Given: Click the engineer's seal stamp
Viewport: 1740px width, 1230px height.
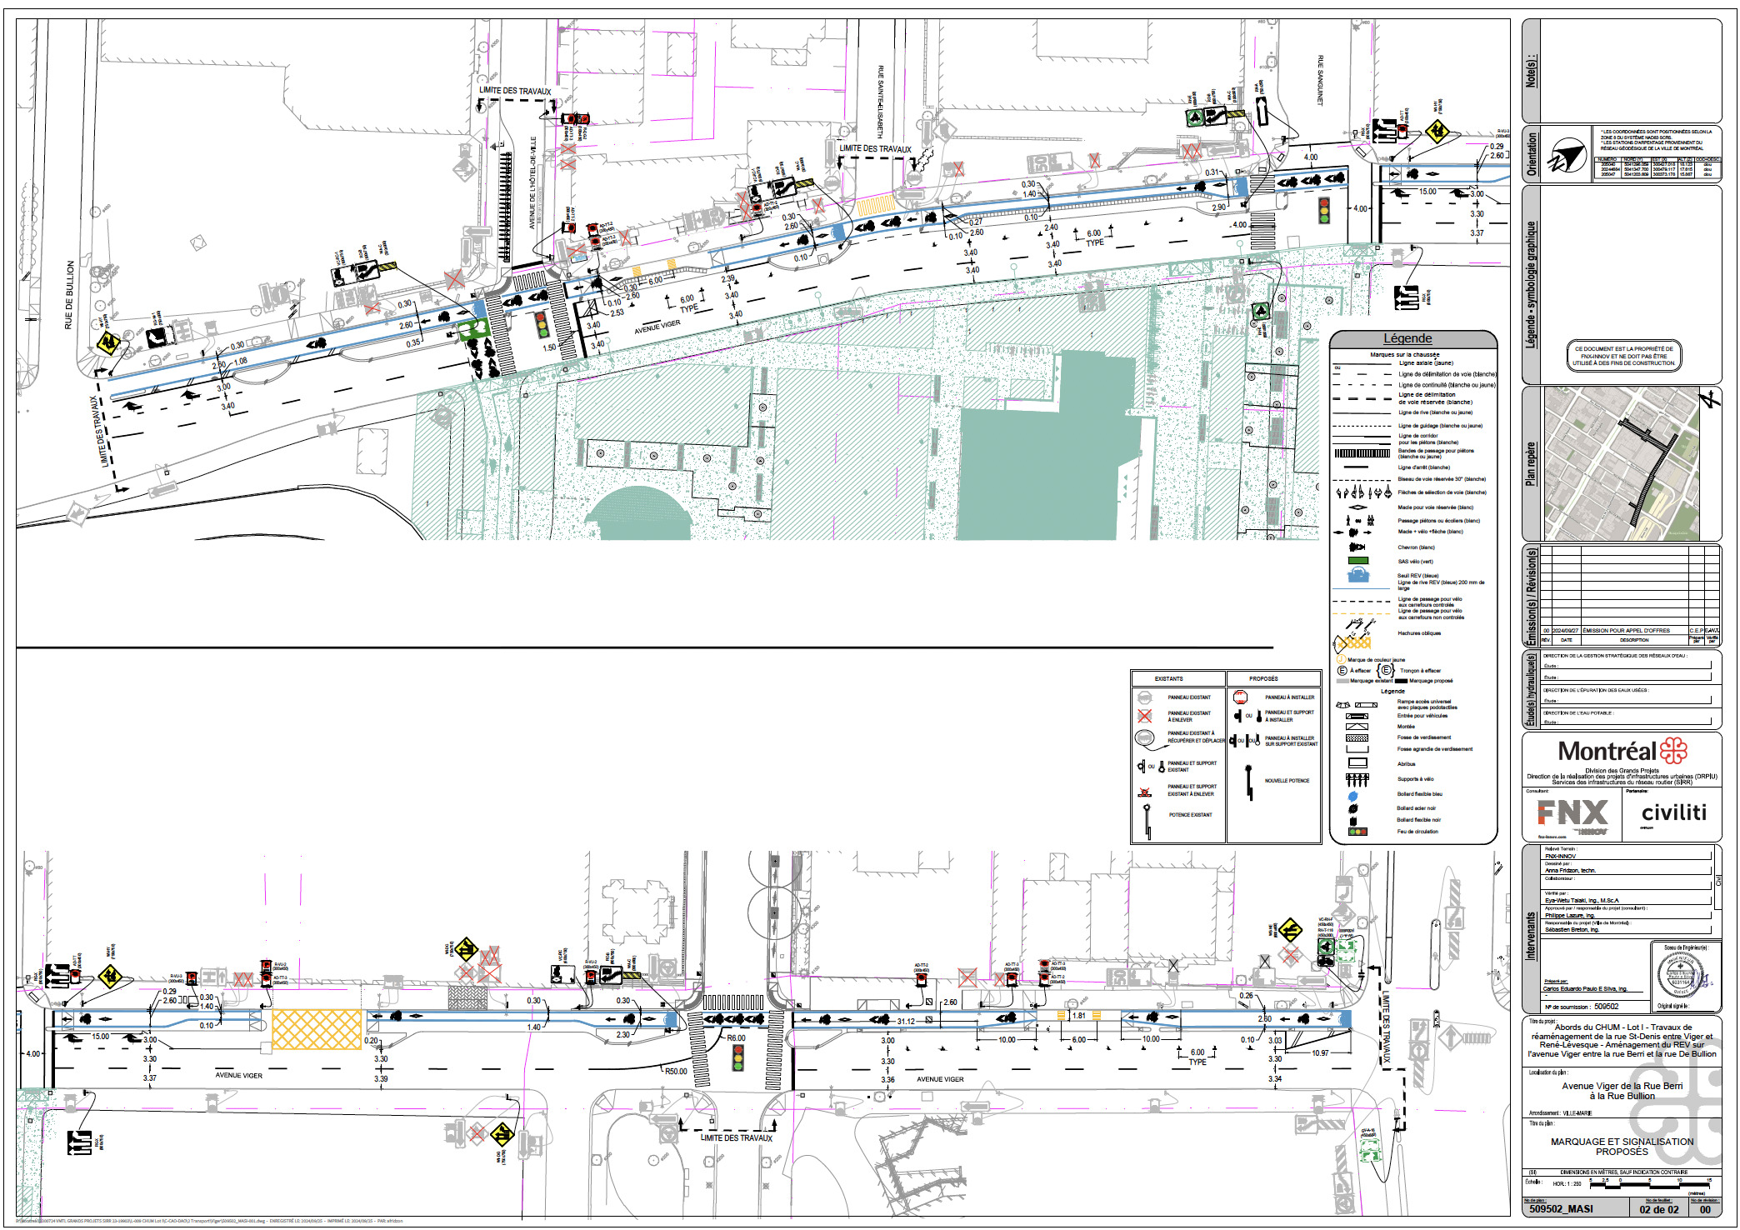Looking at the screenshot, I should point(1680,976).
